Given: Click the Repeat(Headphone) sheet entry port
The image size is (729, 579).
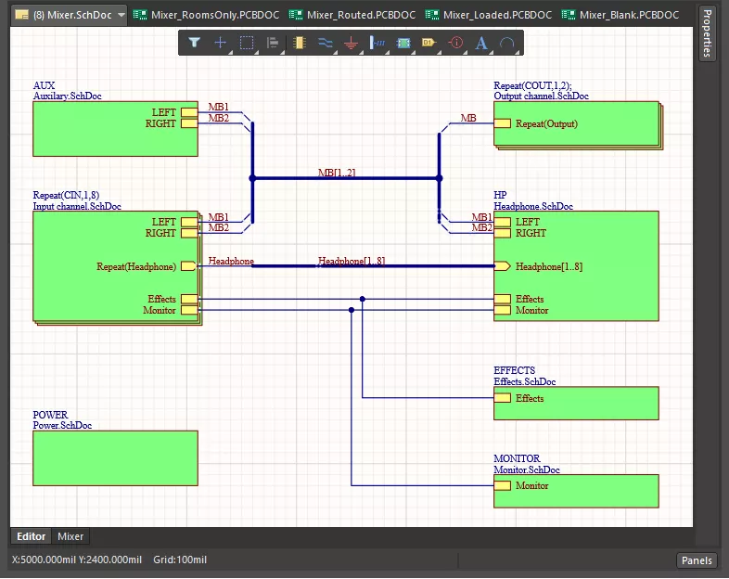Looking at the screenshot, I should pyautogui.click(x=188, y=266).
